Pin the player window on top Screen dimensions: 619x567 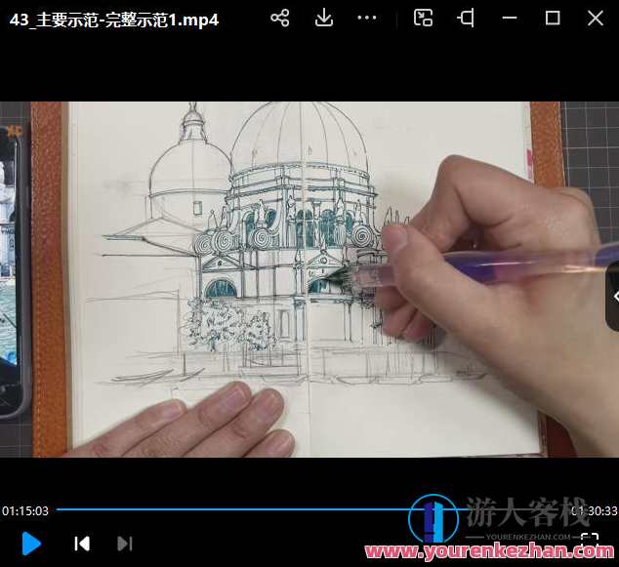coord(468,18)
